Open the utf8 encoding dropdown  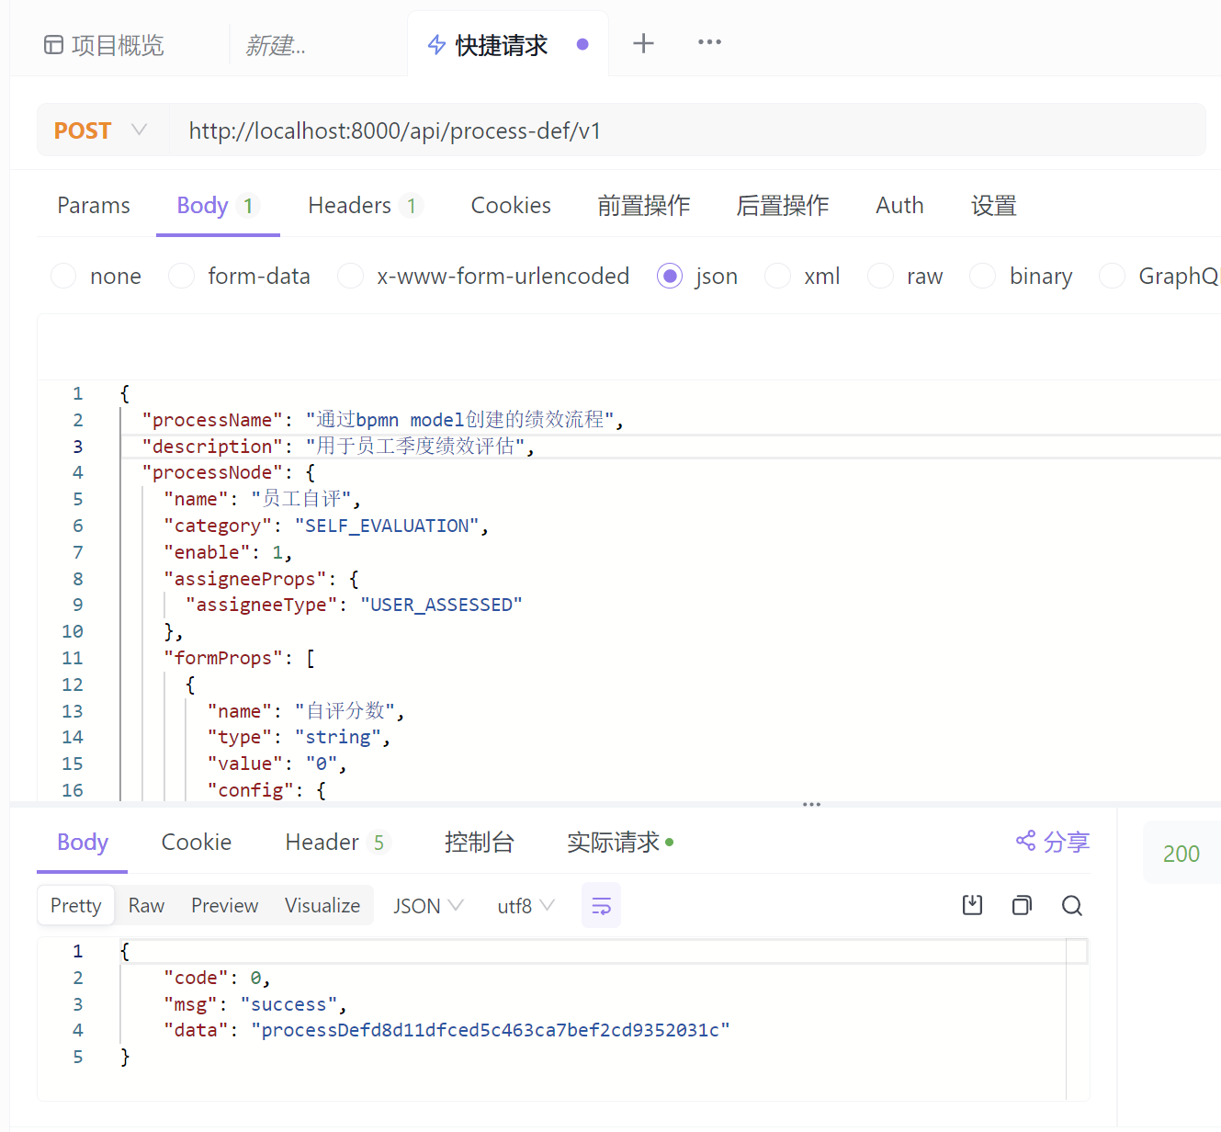click(x=526, y=906)
